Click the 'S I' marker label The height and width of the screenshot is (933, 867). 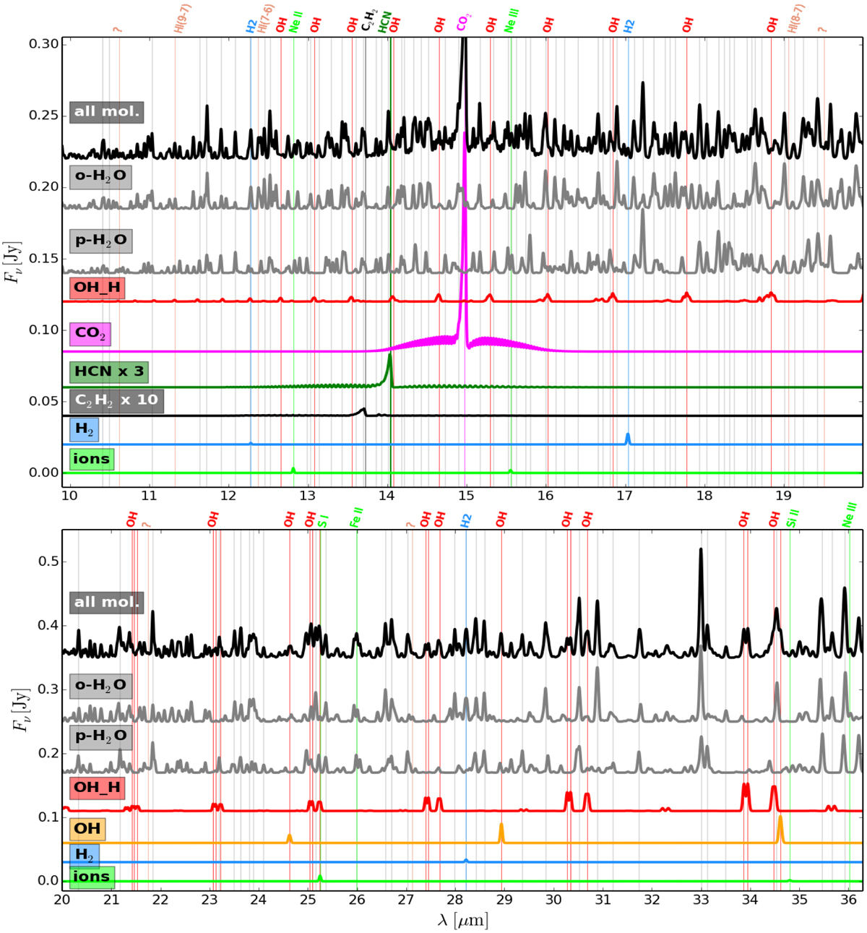tap(323, 520)
